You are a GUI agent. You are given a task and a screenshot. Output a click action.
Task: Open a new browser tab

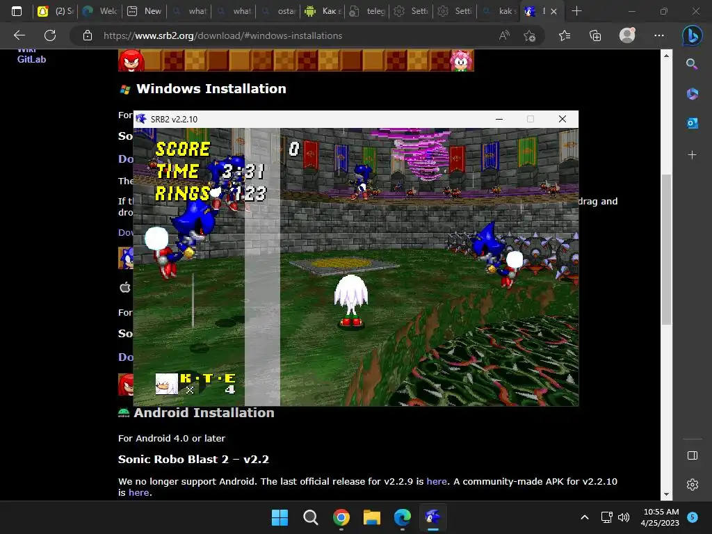(576, 11)
